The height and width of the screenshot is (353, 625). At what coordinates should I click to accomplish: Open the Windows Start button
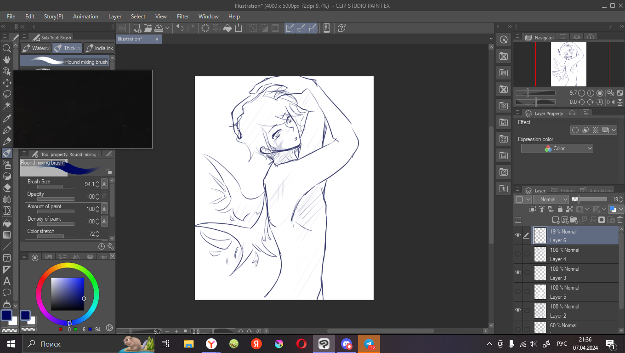pos(11,344)
